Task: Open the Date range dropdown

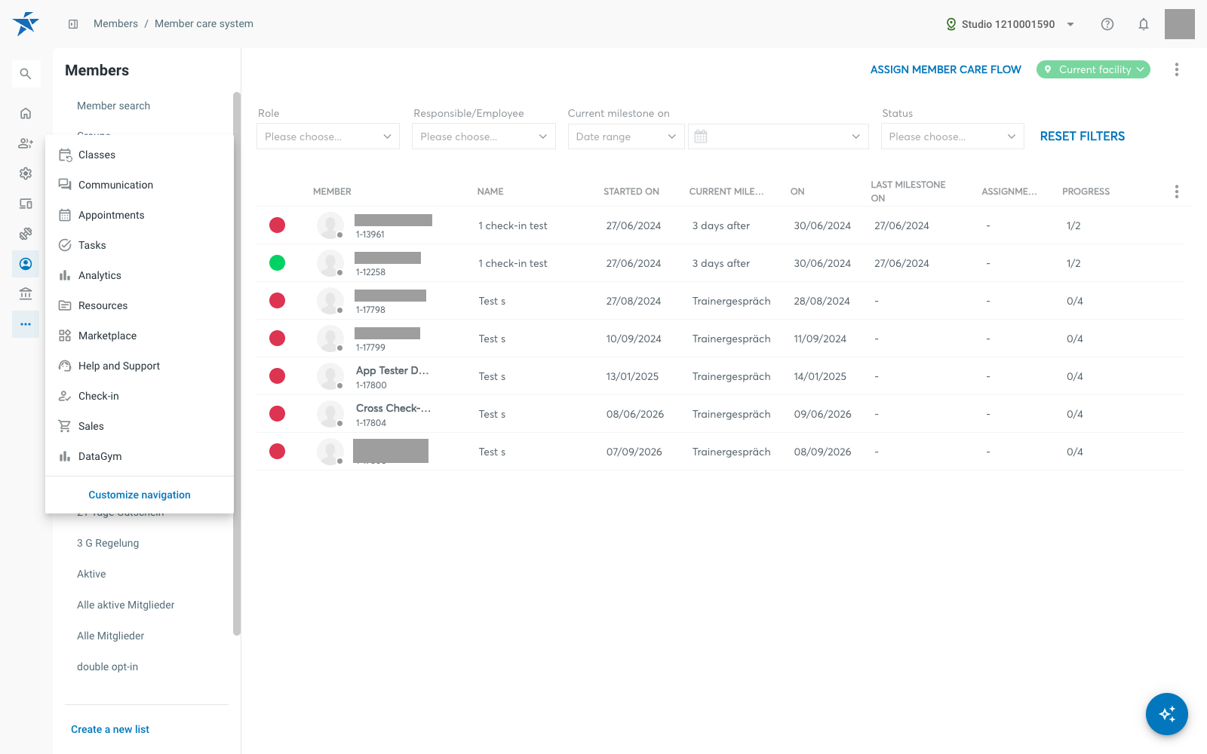Action: (626, 136)
